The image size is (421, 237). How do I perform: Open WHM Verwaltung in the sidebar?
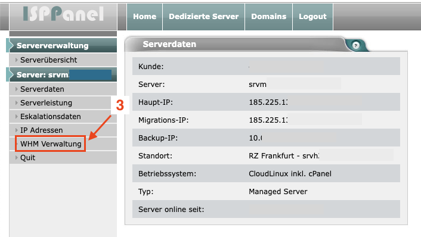[x=51, y=144]
